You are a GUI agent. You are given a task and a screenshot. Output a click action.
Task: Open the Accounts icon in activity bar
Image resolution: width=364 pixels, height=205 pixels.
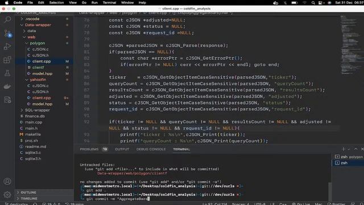pyautogui.click(x=7, y=181)
